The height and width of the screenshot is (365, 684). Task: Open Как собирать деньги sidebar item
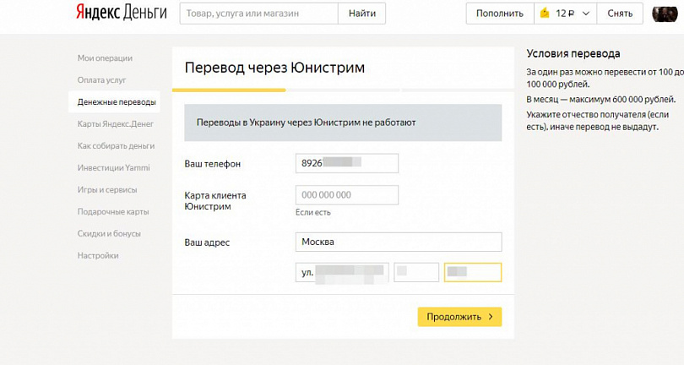tap(116, 146)
